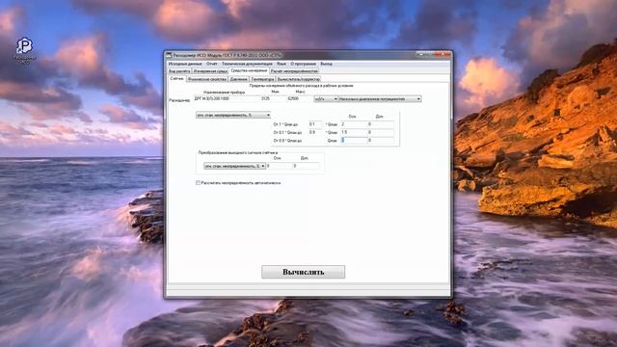Switch to the Измеряемая среда tab

pos(210,71)
